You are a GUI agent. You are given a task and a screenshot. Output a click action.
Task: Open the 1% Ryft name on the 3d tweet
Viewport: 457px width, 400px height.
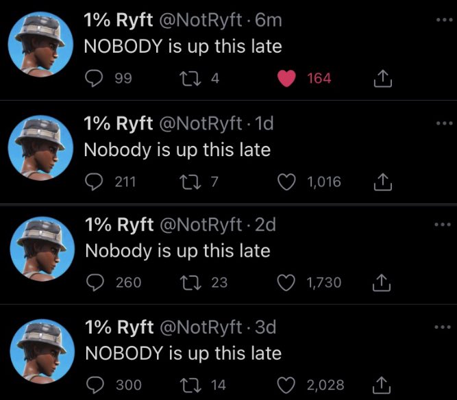point(118,327)
